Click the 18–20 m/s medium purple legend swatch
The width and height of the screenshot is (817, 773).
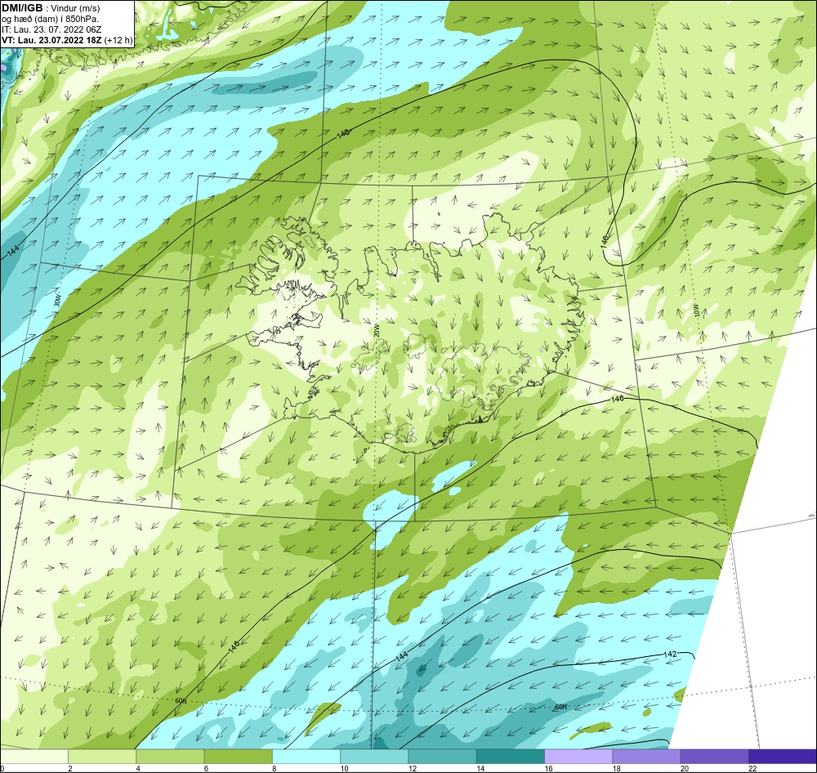pos(646,756)
